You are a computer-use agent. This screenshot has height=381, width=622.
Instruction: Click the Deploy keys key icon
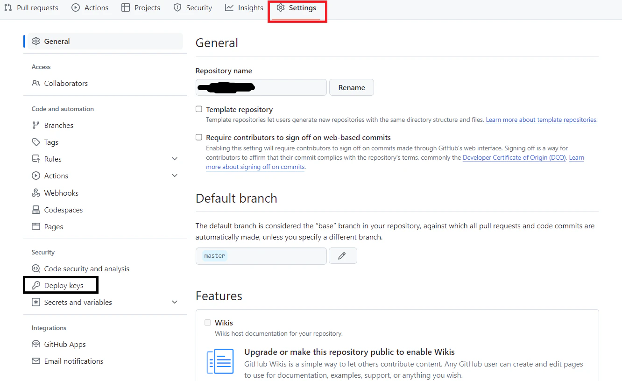coord(36,285)
